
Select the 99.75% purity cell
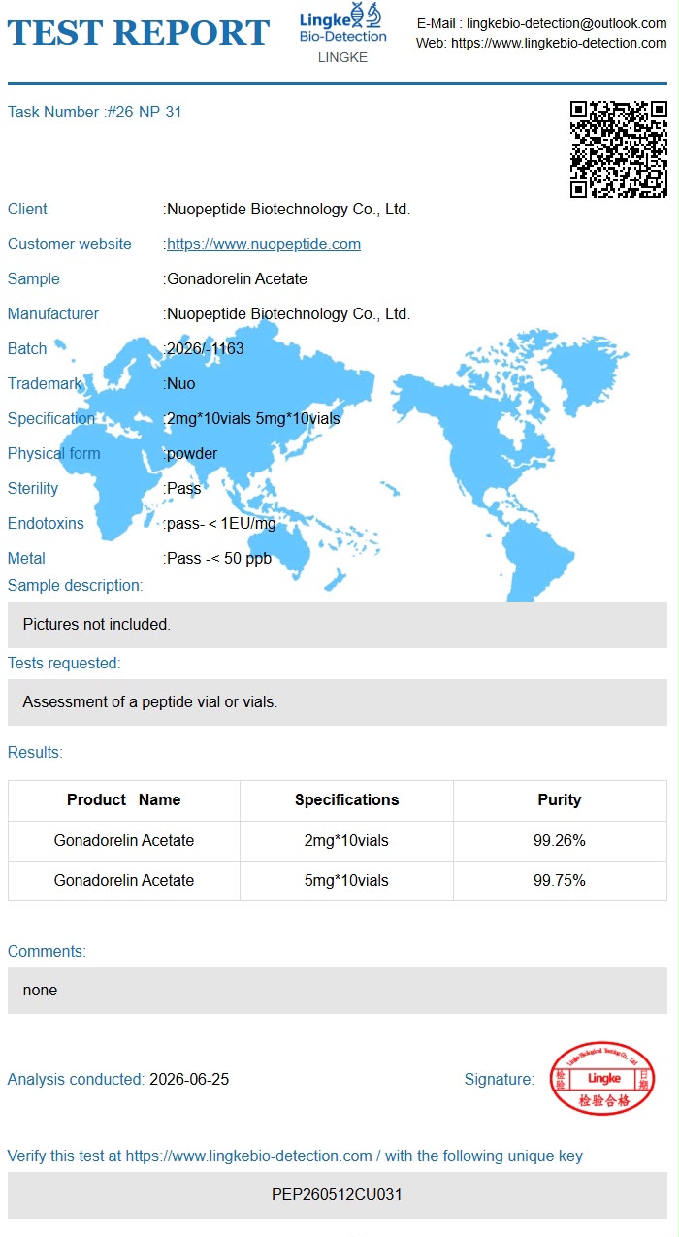pos(560,881)
